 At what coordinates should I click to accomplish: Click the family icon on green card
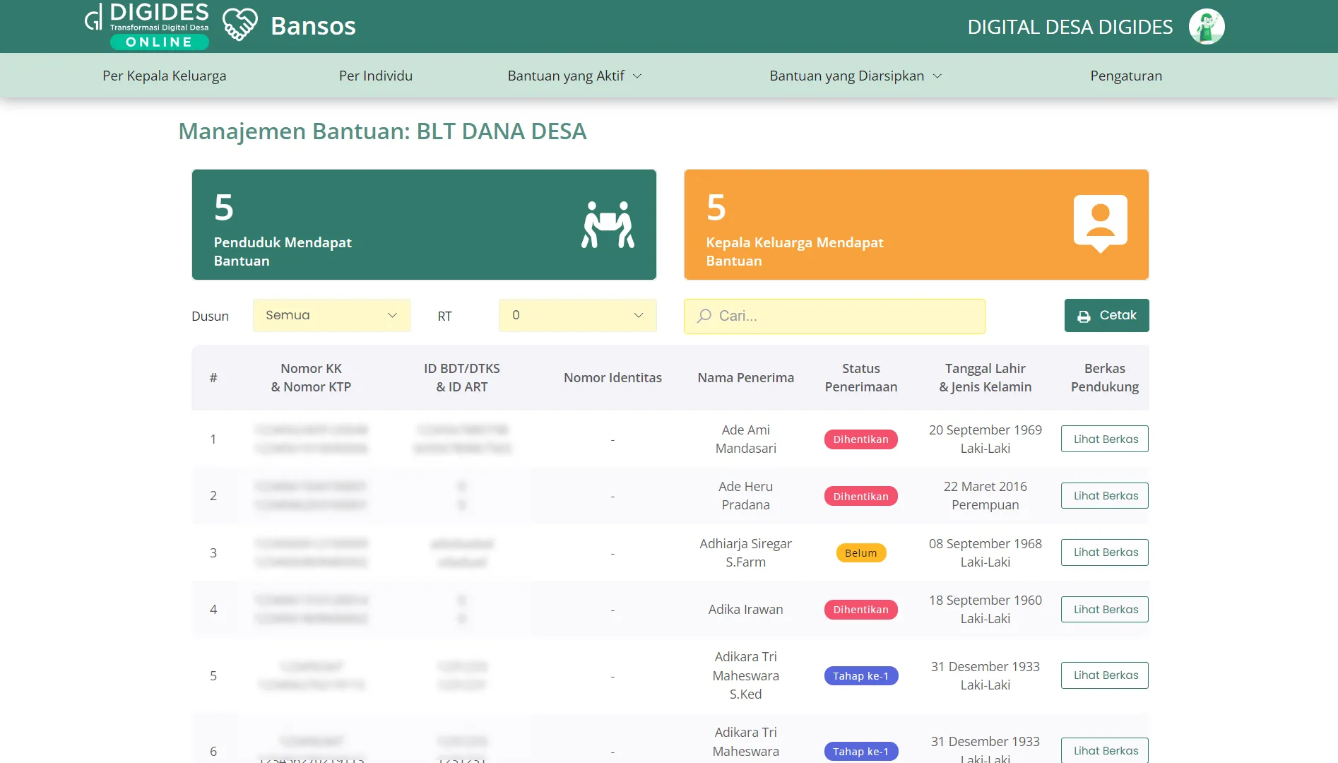pyautogui.click(x=608, y=225)
